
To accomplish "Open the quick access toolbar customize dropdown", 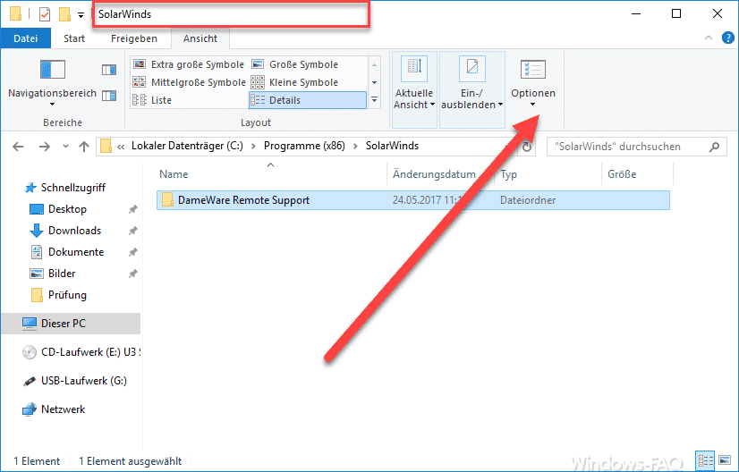I will click(x=81, y=15).
